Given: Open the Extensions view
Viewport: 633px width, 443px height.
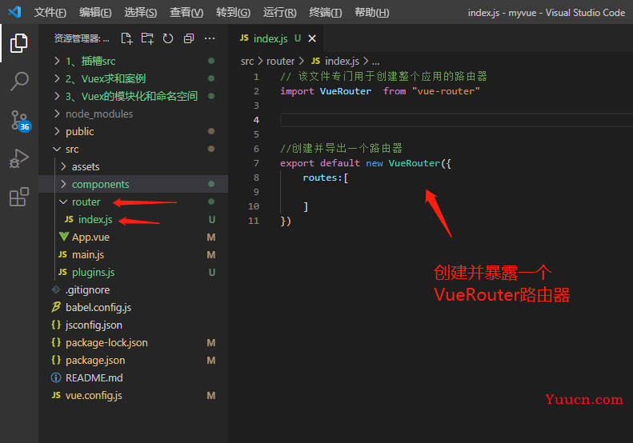Looking at the screenshot, I should click(18, 197).
